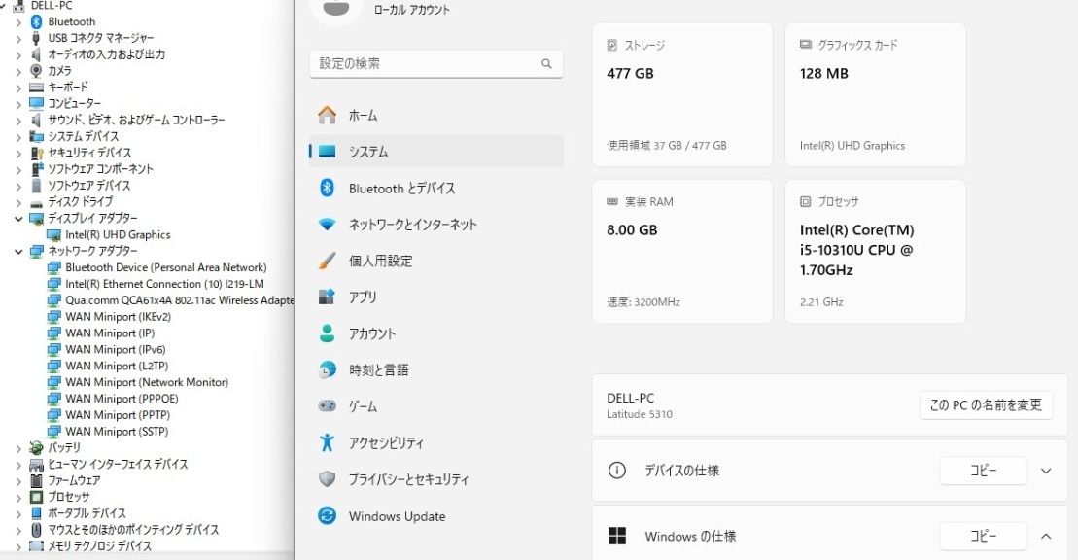Image resolution: width=1078 pixels, height=560 pixels.
Task: Open Windows Update settings page
Action: pyautogui.click(x=436, y=515)
